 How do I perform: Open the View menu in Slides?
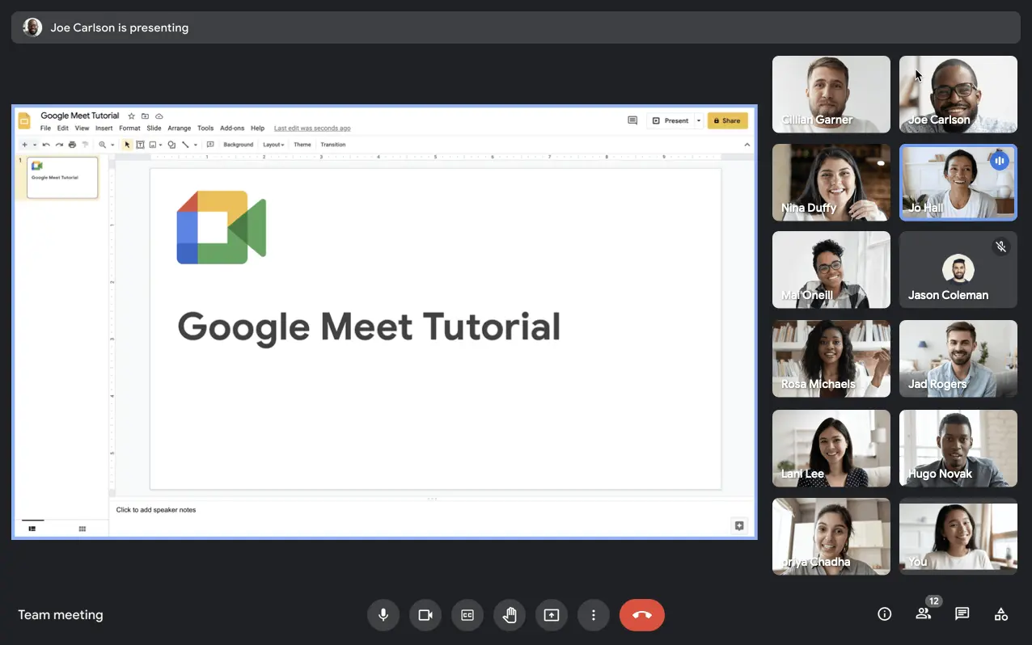[x=82, y=128]
